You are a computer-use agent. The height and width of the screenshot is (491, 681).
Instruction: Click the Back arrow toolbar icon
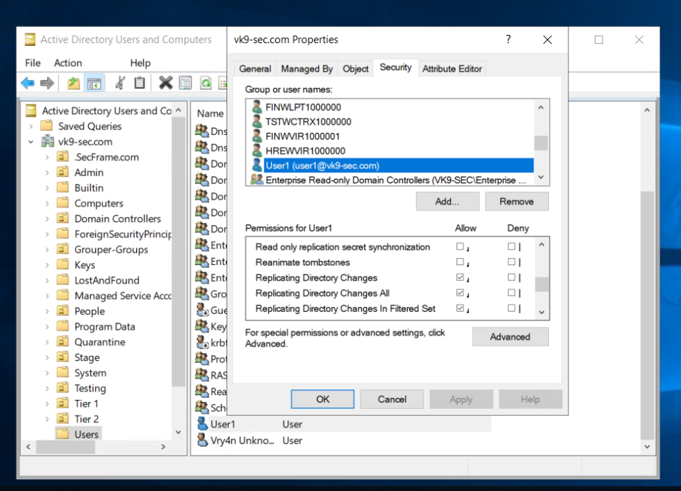click(x=28, y=83)
